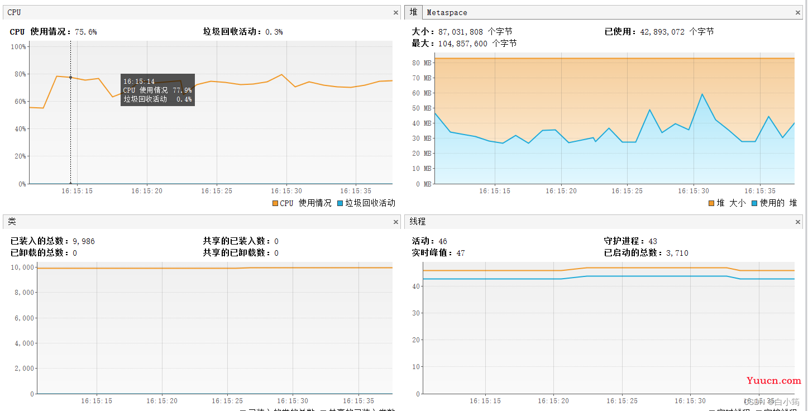Click the orange 堆 大小 legend swatch
The image size is (808, 411).
point(711,203)
